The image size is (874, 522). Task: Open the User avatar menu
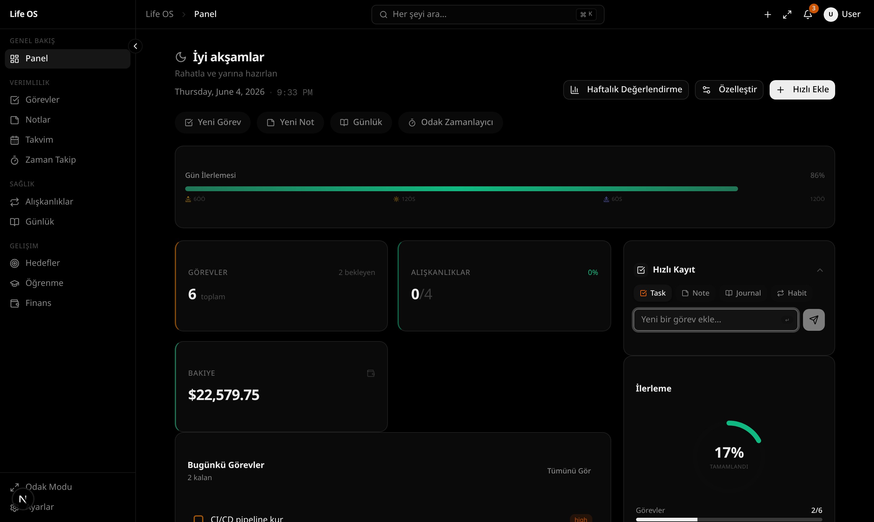point(842,14)
